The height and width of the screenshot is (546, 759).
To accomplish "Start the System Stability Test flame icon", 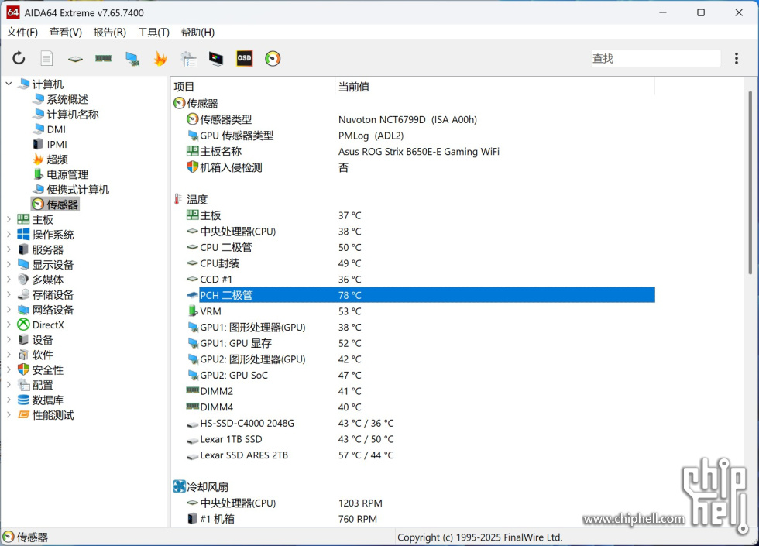I will pyautogui.click(x=160, y=59).
